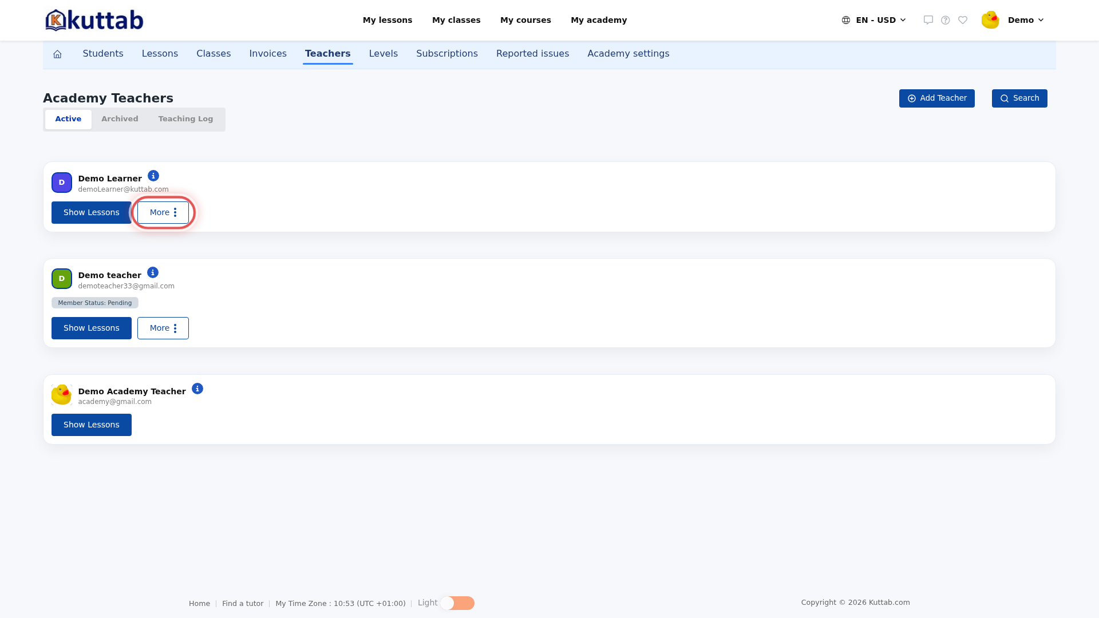Click the globe language icon
The height and width of the screenshot is (618, 1099).
click(x=846, y=20)
